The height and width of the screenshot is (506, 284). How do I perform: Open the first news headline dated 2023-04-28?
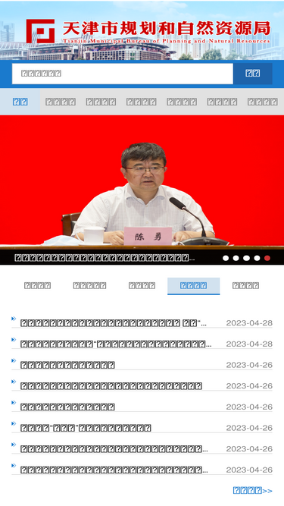(114, 323)
